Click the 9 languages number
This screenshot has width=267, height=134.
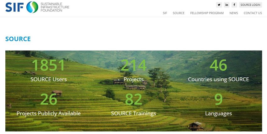point(219,99)
